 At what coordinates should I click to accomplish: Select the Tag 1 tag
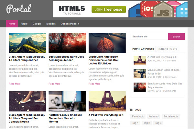[135, 123]
